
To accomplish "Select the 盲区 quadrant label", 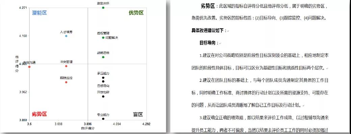I will point(138,114).
